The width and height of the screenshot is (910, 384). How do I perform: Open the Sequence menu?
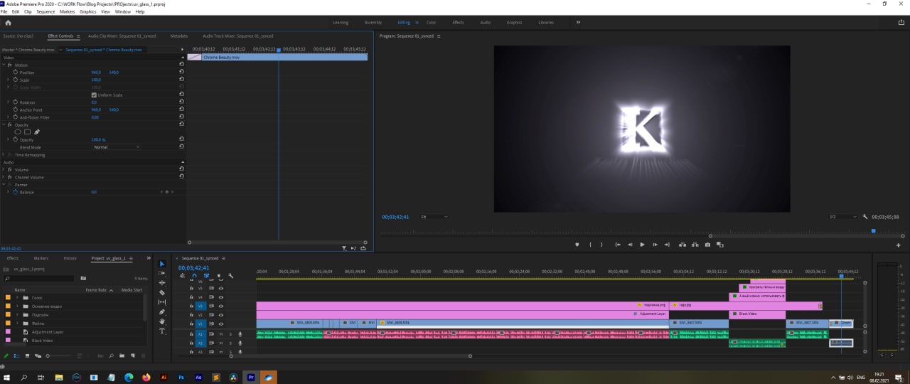click(x=45, y=12)
